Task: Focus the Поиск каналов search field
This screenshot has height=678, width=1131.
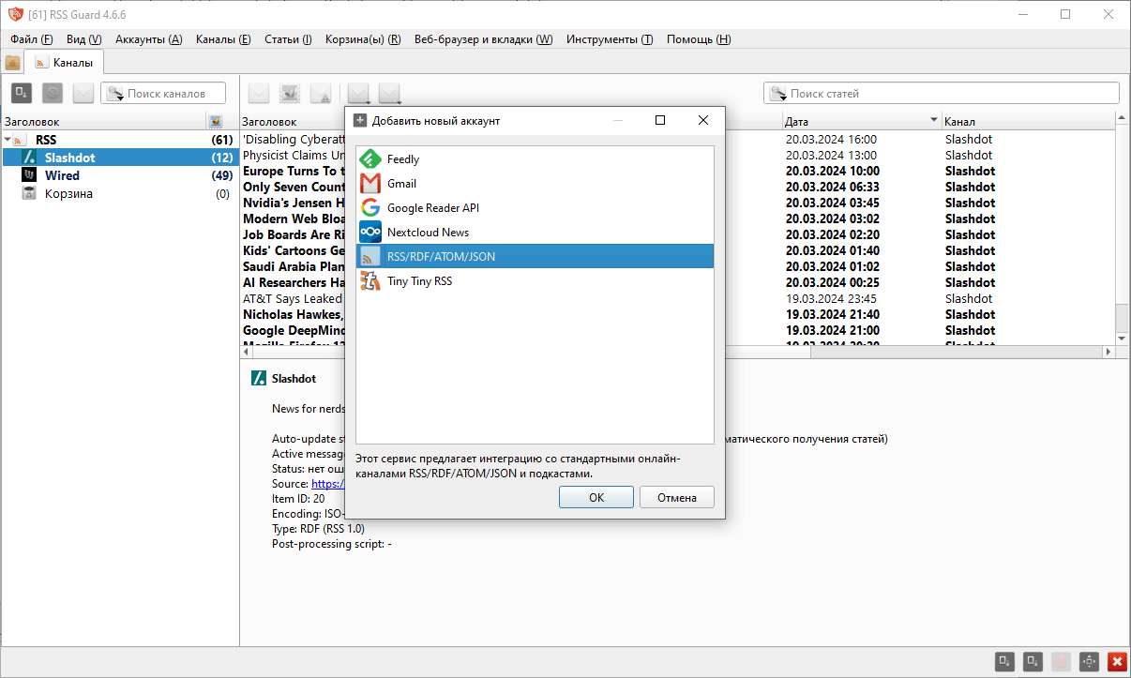Action: pyautogui.click(x=164, y=93)
